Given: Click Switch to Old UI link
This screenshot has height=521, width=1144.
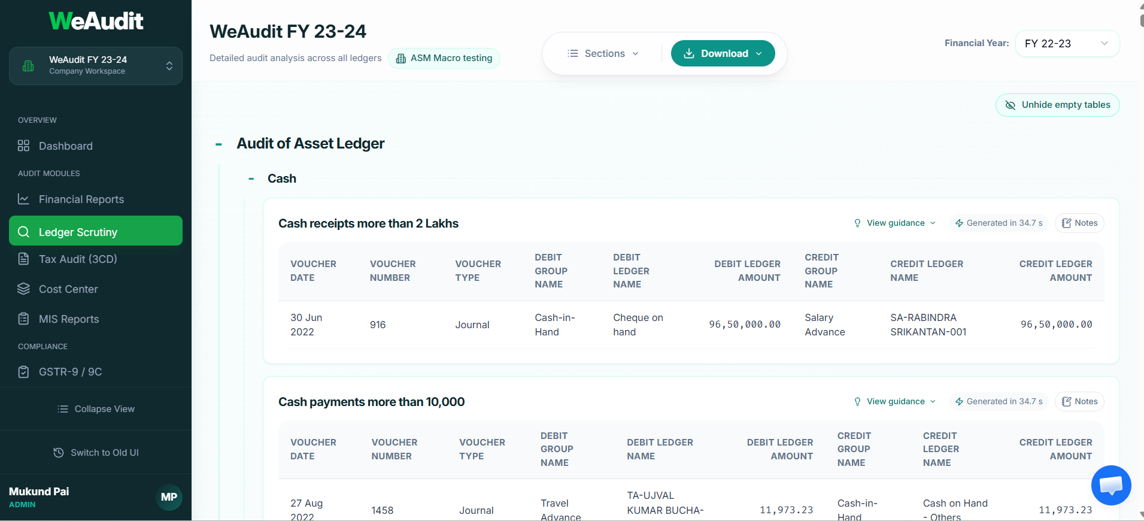Looking at the screenshot, I should point(96,452).
